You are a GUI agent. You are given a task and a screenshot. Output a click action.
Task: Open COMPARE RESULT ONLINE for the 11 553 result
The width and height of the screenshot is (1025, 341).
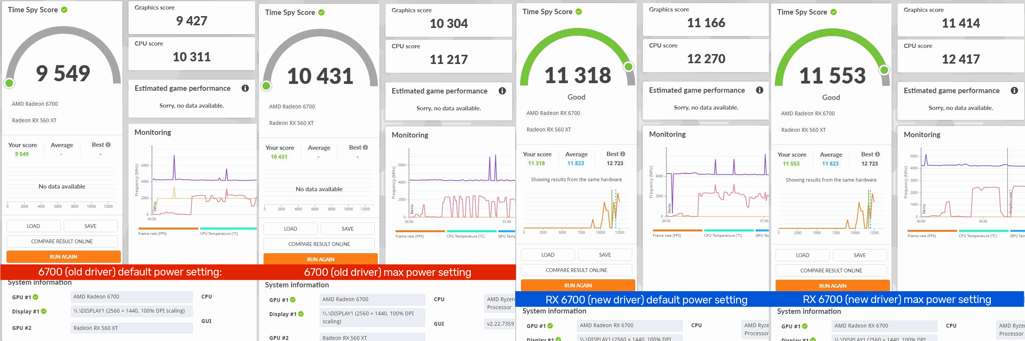(831, 271)
